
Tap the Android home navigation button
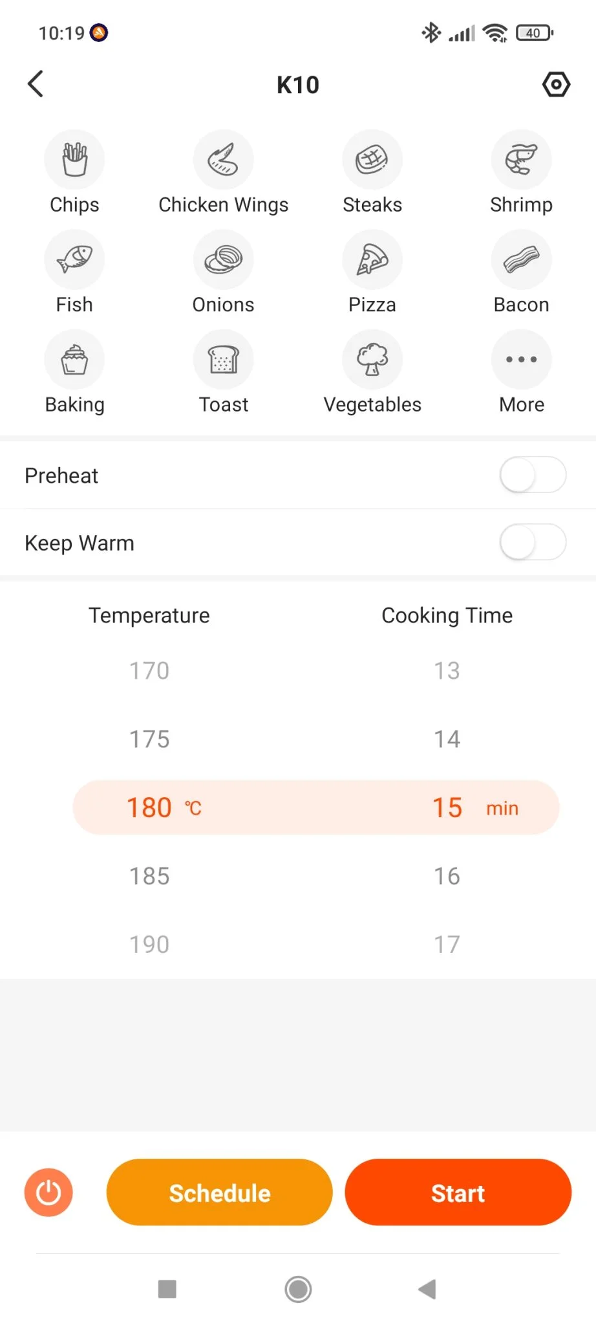(x=298, y=1289)
